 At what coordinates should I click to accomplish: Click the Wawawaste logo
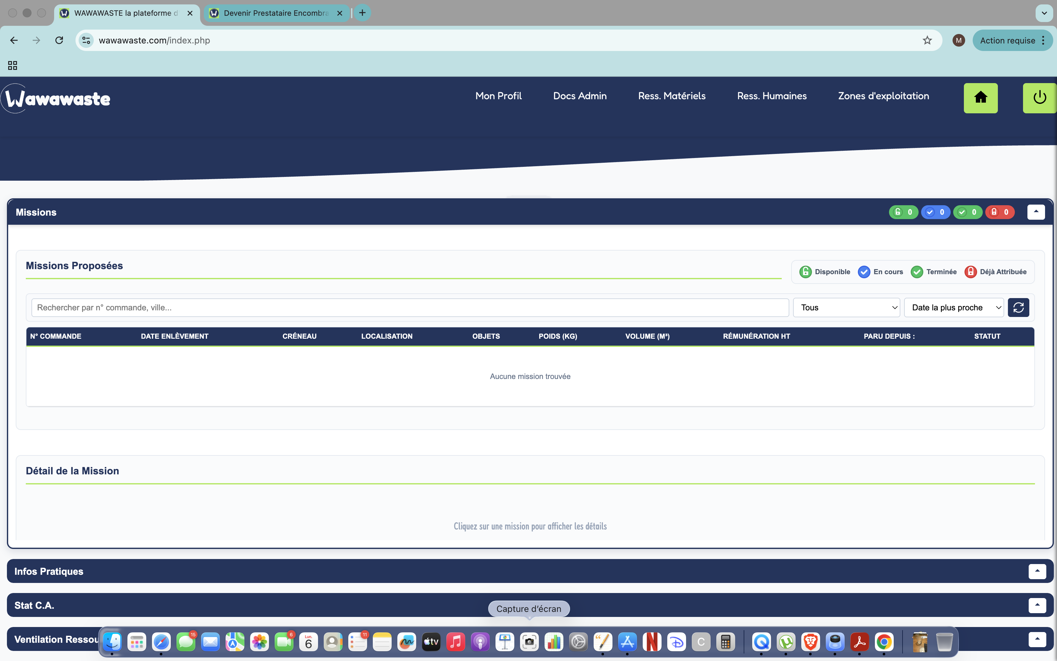pyautogui.click(x=57, y=99)
